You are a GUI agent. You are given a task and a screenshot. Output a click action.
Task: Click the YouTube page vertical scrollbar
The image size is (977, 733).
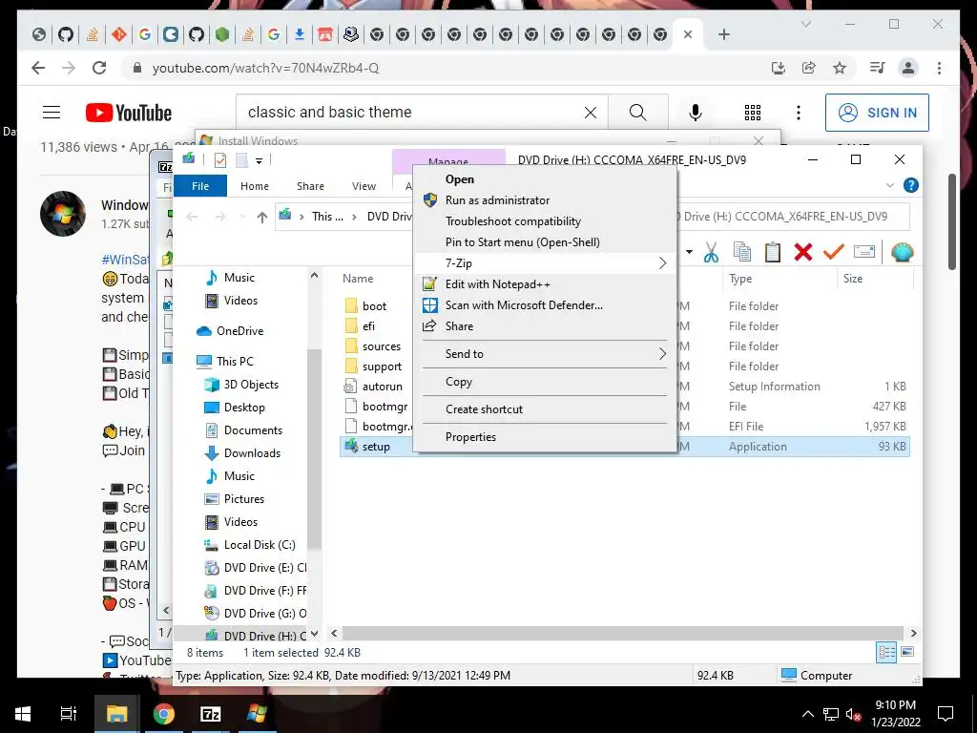point(952,221)
